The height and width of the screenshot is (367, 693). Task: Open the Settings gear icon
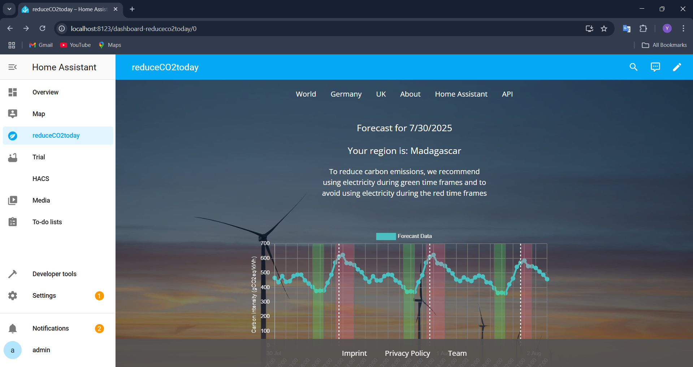[13, 296]
